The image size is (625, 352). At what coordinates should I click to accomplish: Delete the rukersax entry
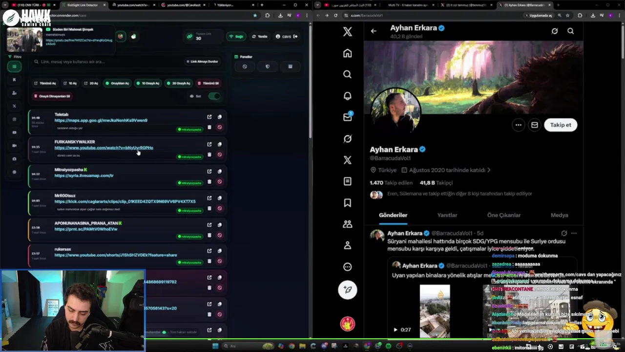(209, 261)
